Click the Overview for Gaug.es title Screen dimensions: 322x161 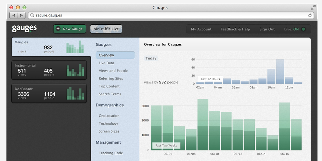163,44
